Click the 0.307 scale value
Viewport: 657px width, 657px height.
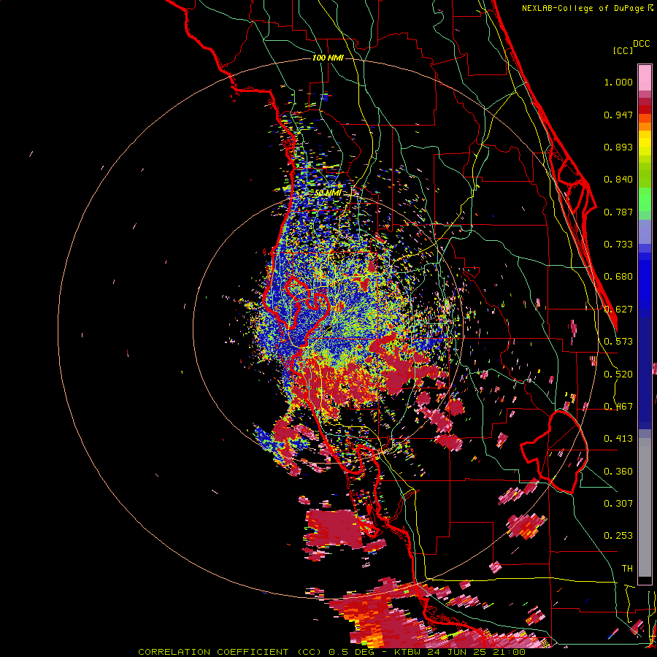pyautogui.click(x=618, y=504)
